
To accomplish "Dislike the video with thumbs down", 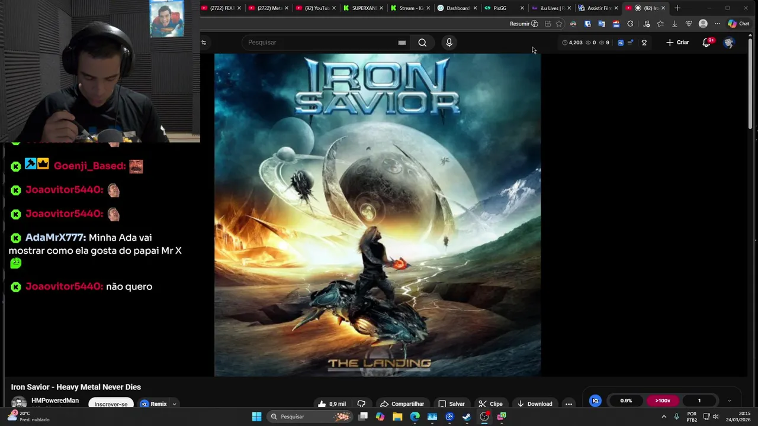I will [361, 404].
